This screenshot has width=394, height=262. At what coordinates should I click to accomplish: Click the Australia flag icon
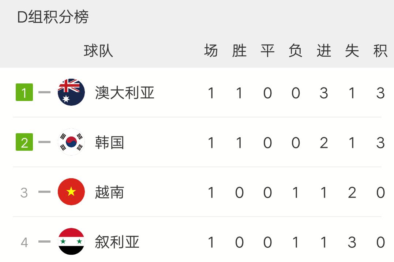[x=71, y=92]
